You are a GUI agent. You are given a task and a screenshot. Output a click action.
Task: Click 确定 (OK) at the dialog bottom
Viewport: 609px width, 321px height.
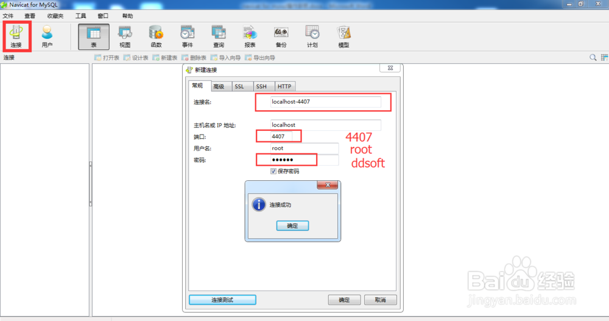tap(344, 300)
